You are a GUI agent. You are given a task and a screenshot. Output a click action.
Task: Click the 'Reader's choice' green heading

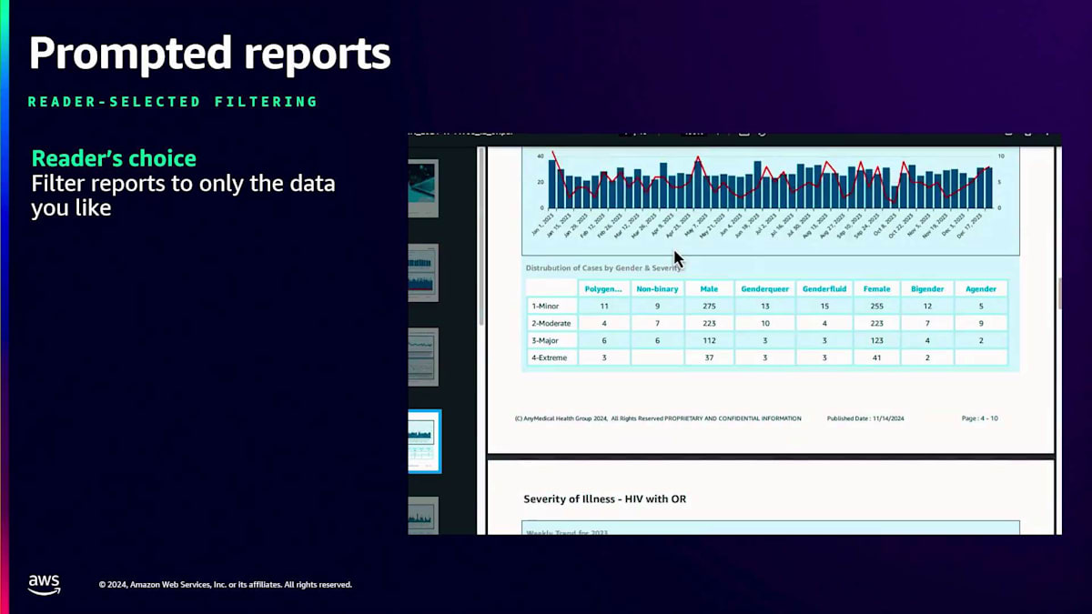114,158
